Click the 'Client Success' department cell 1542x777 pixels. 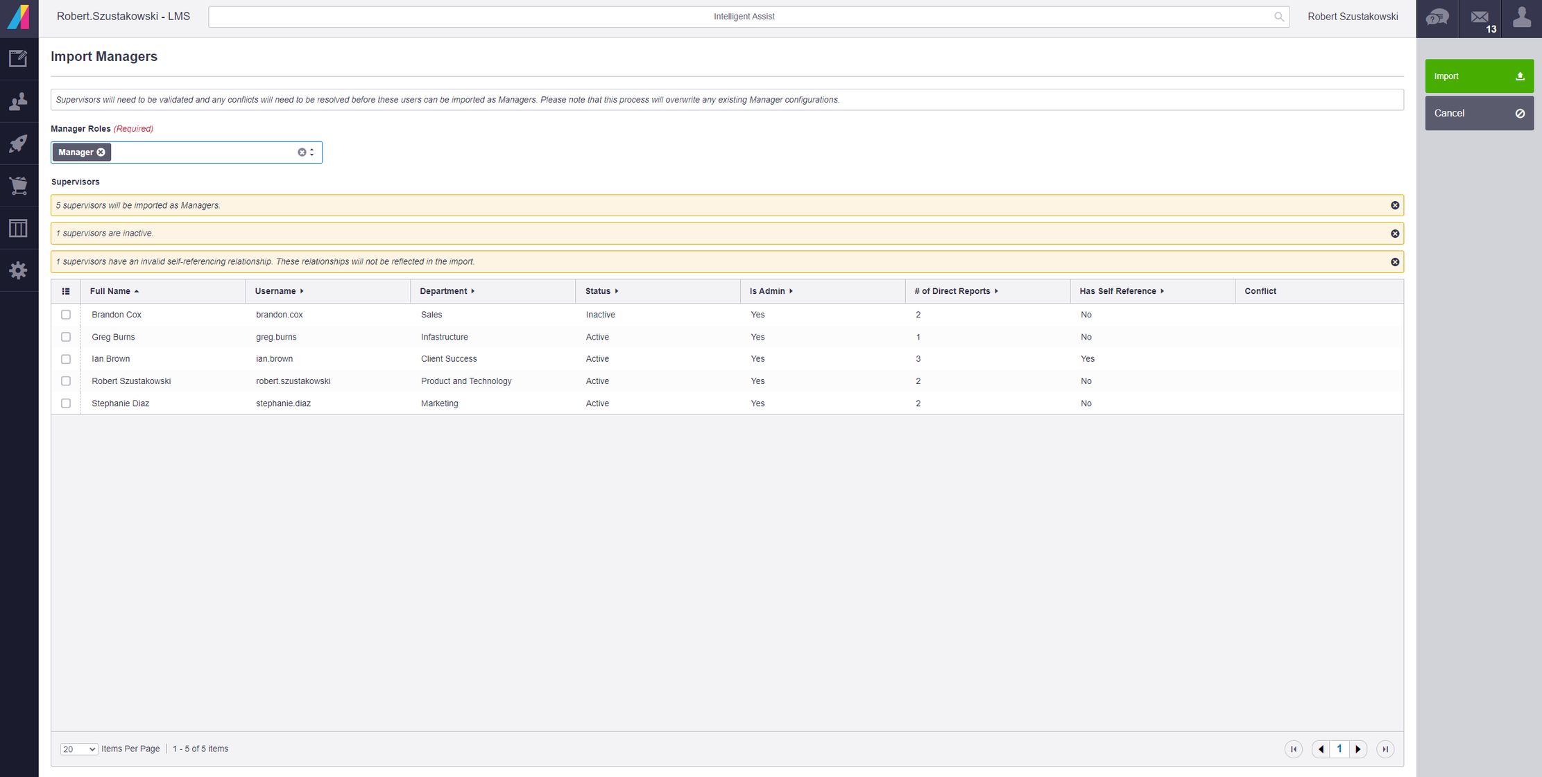[x=449, y=359]
